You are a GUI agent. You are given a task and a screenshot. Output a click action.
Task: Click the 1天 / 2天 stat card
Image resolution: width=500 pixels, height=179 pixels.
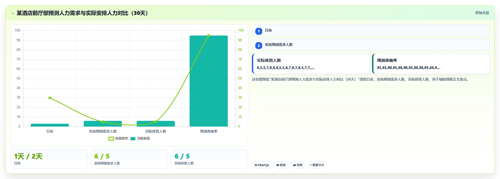(x=49, y=159)
